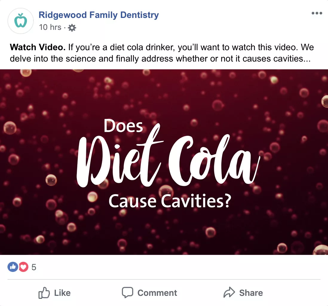Toggle Like on this post
The width and height of the screenshot is (328, 306).
click(55, 293)
